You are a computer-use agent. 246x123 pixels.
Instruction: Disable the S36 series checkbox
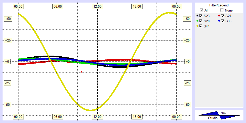pos(222,21)
